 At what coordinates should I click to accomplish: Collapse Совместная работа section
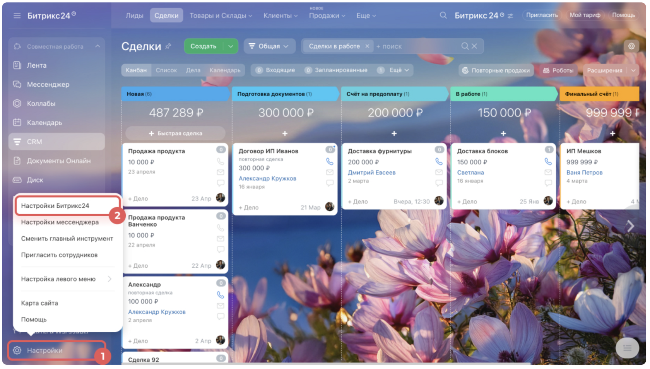[97, 46]
